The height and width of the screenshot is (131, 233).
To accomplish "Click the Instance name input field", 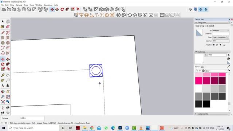I will [221, 34].
